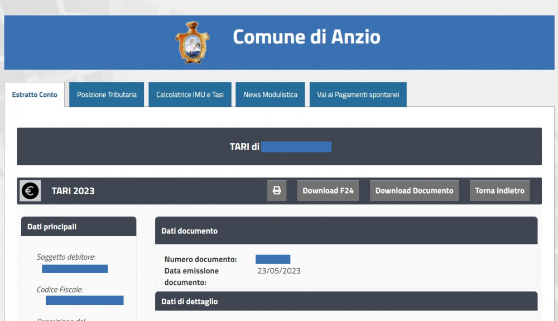Click the date 23/05/2023

pos(279,271)
